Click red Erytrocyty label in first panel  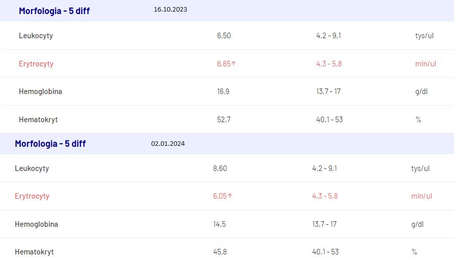click(x=36, y=64)
